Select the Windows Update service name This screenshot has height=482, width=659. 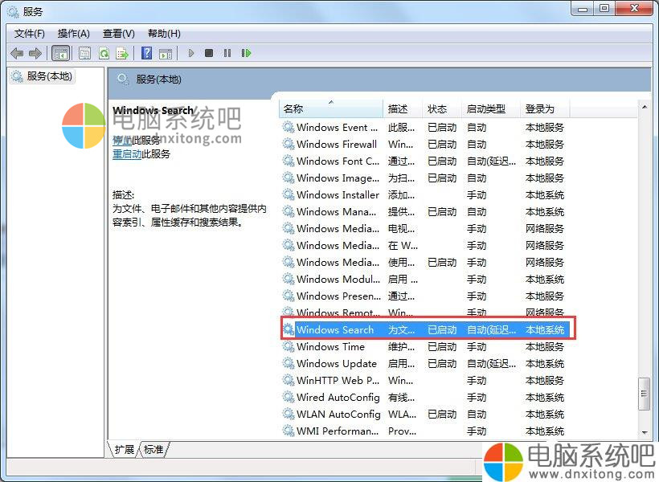337,363
